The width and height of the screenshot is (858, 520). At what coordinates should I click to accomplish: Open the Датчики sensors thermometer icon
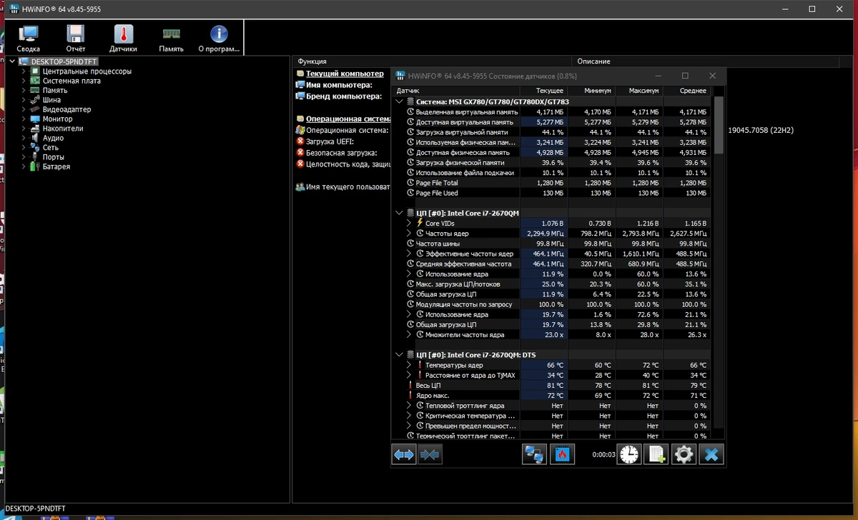[123, 39]
